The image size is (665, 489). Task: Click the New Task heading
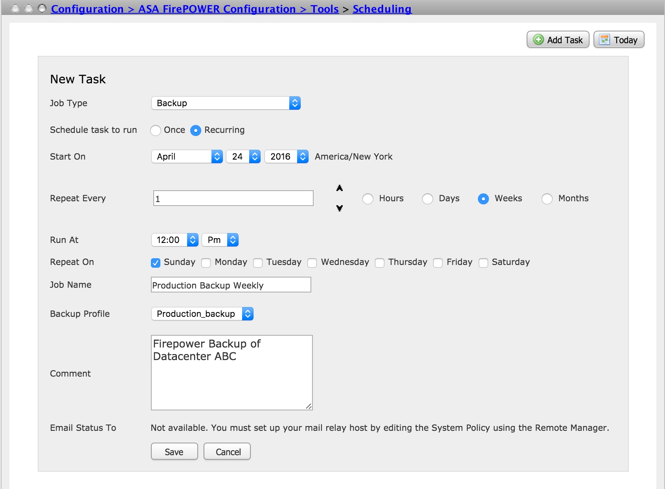point(78,79)
